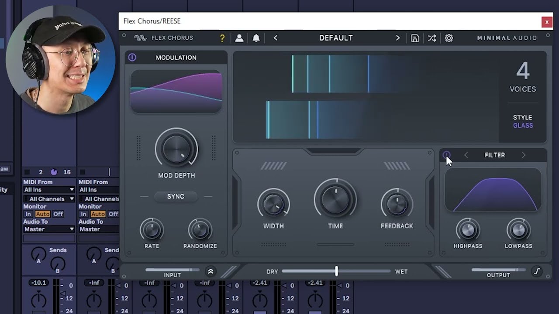Click the WIDTH knob

(x=273, y=205)
